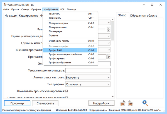Expand the dropdown in the 'Единицы измерения дл' row

(x=109, y=36)
